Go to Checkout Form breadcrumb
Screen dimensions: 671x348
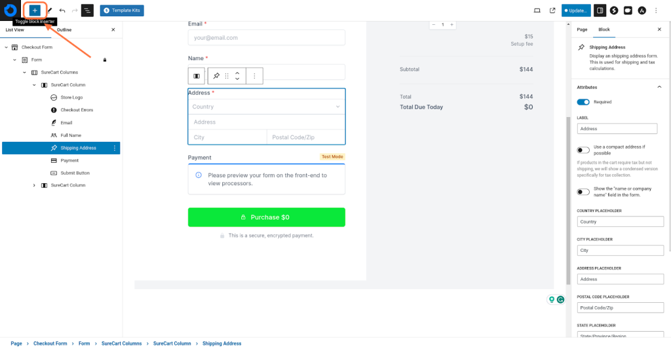(50, 343)
